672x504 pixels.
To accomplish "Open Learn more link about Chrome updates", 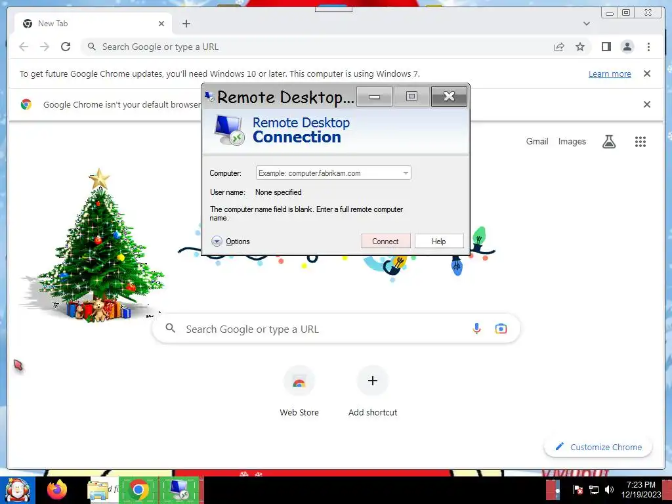I will [x=610, y=73].
